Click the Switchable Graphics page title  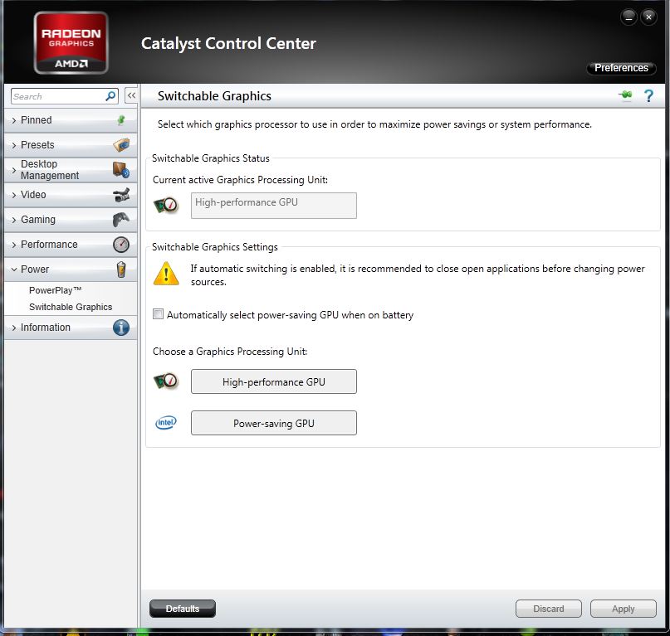click(214, 96)
